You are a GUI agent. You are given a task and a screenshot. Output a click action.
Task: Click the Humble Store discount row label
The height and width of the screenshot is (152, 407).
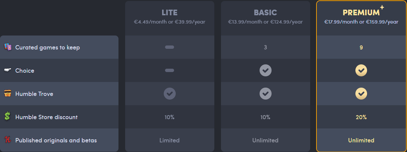[46, 117]
